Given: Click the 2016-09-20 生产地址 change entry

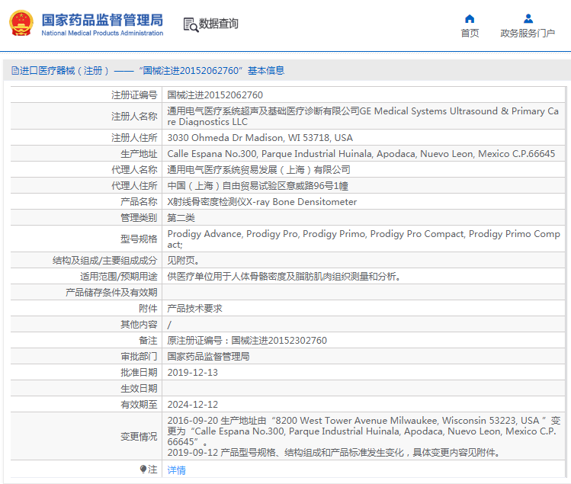Looking at the screenshot, I should coord(364,431).
